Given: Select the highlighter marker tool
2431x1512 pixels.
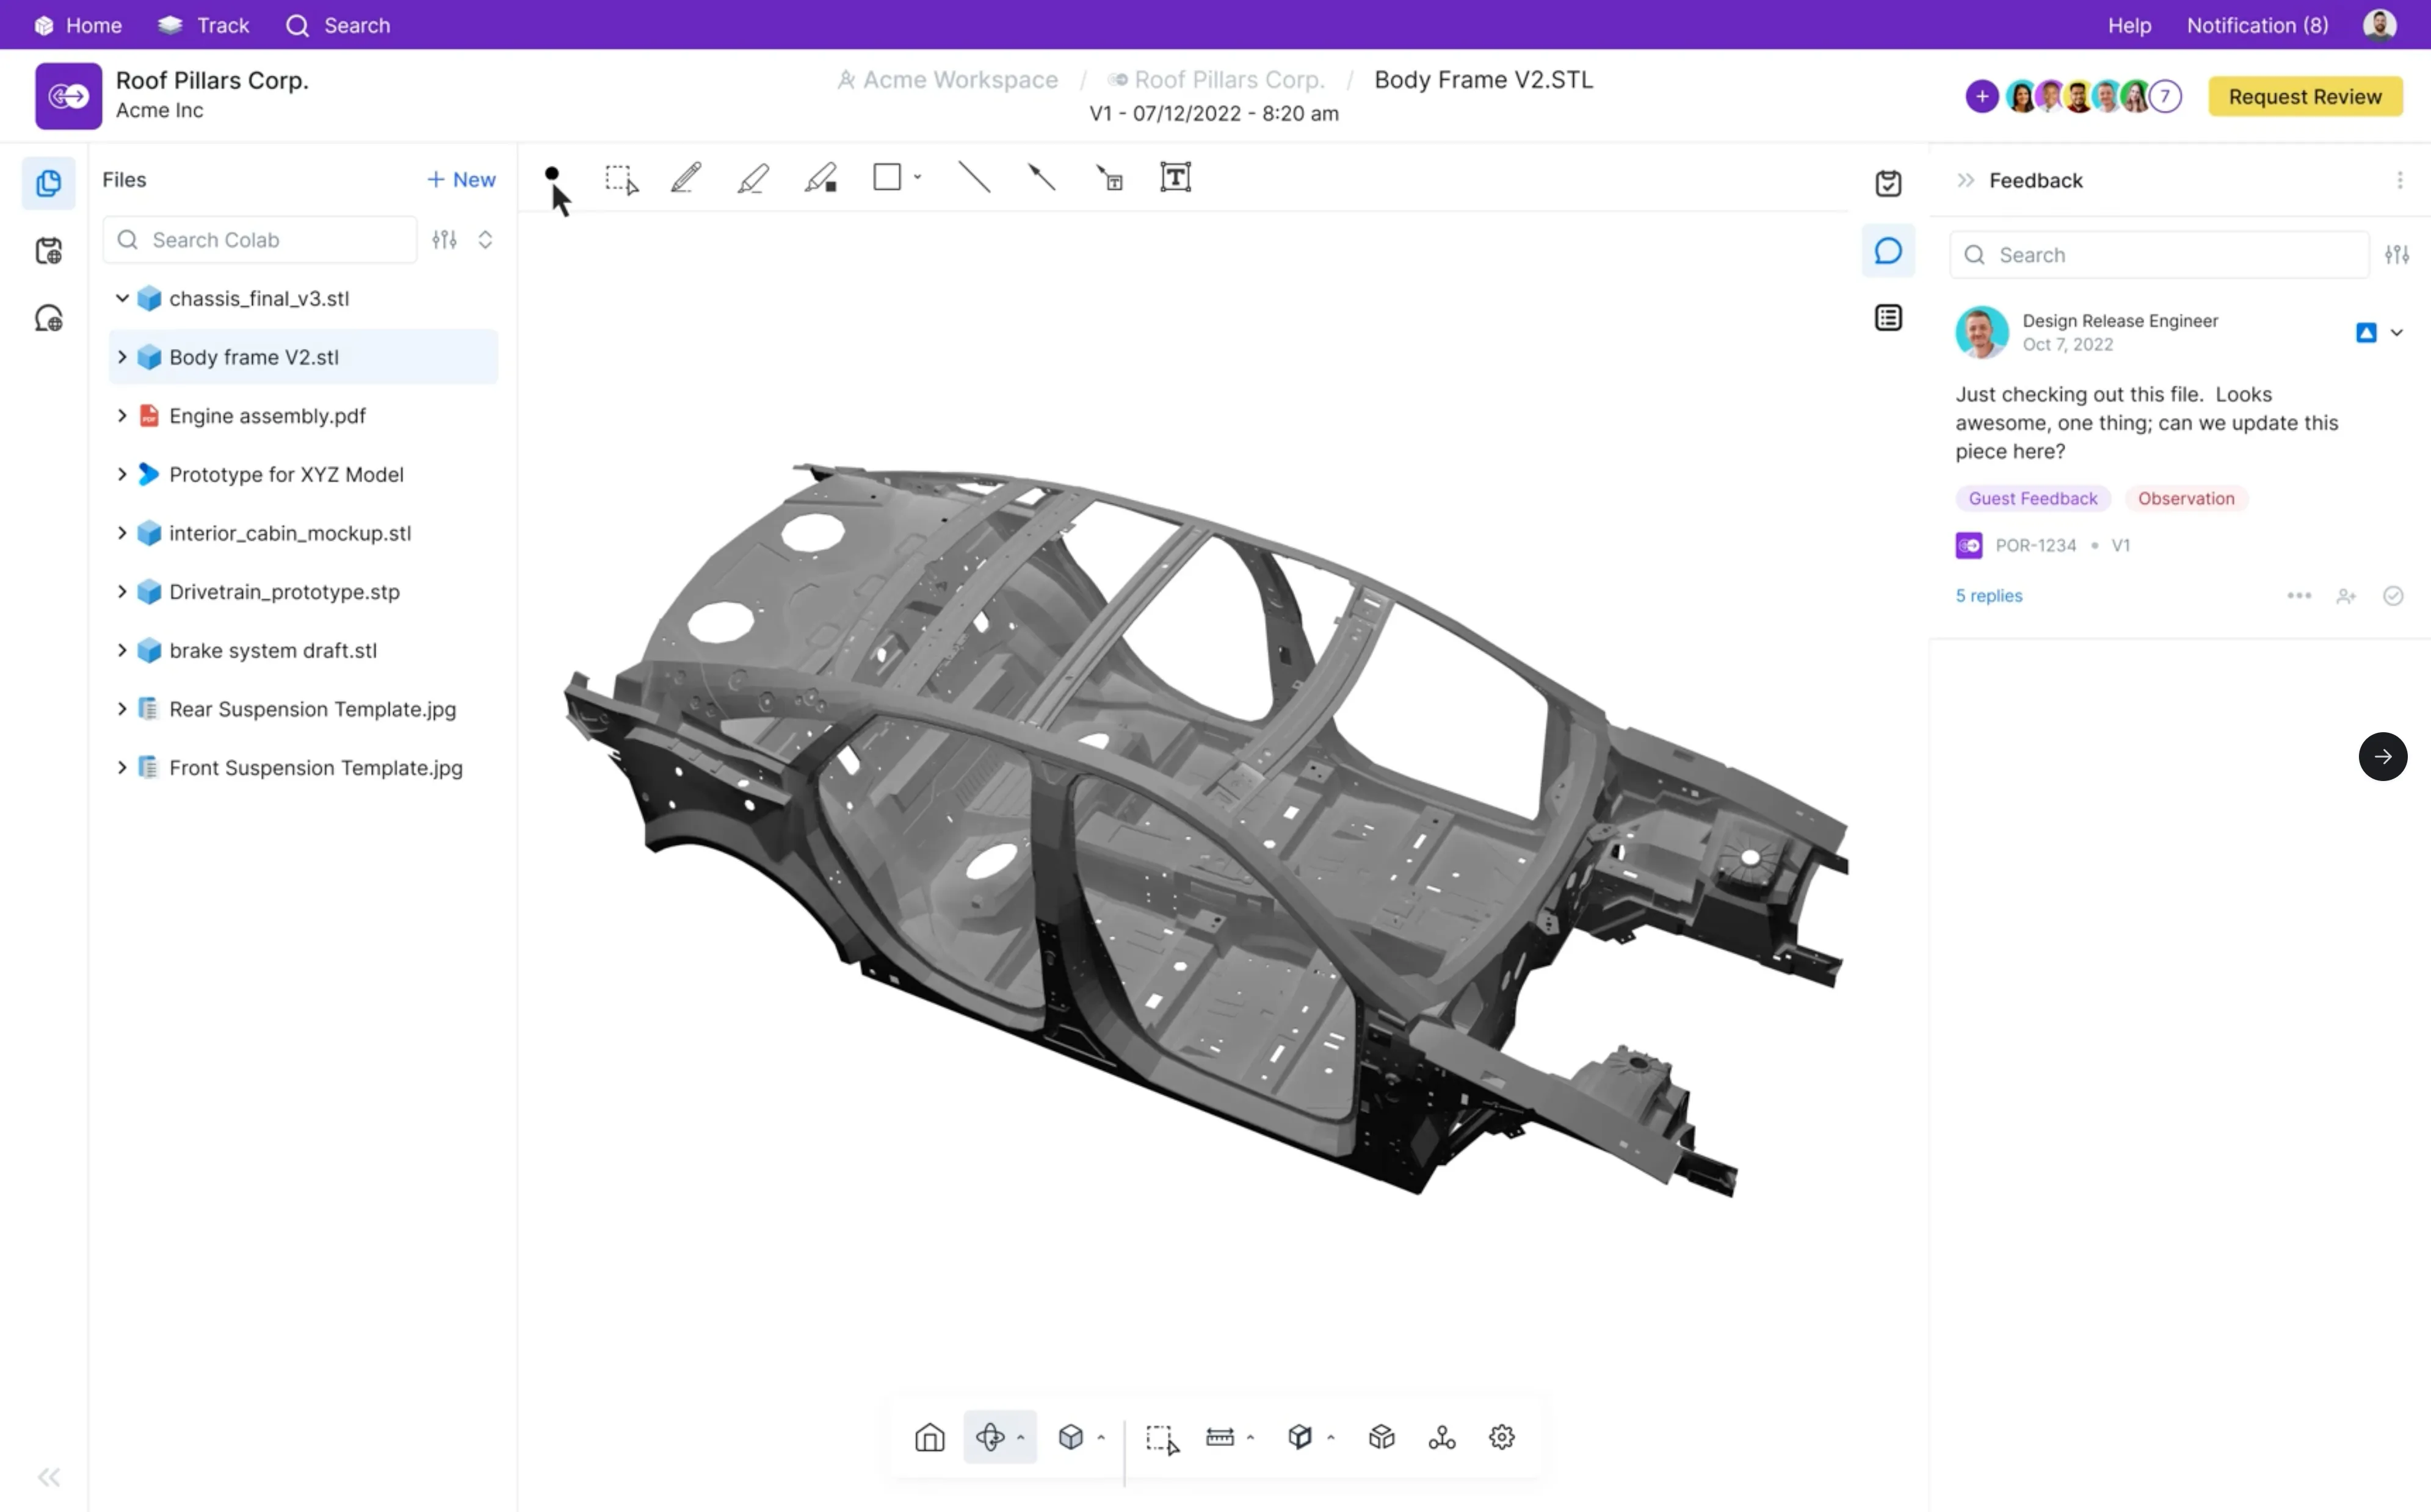Looking at the screenshot, I should pos(753,178).
